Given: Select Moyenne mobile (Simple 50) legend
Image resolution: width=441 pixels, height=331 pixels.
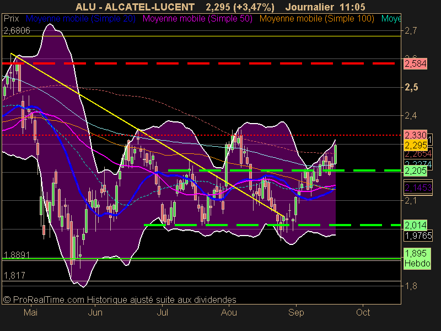Looking at the screenshot, I should (197, 19).
